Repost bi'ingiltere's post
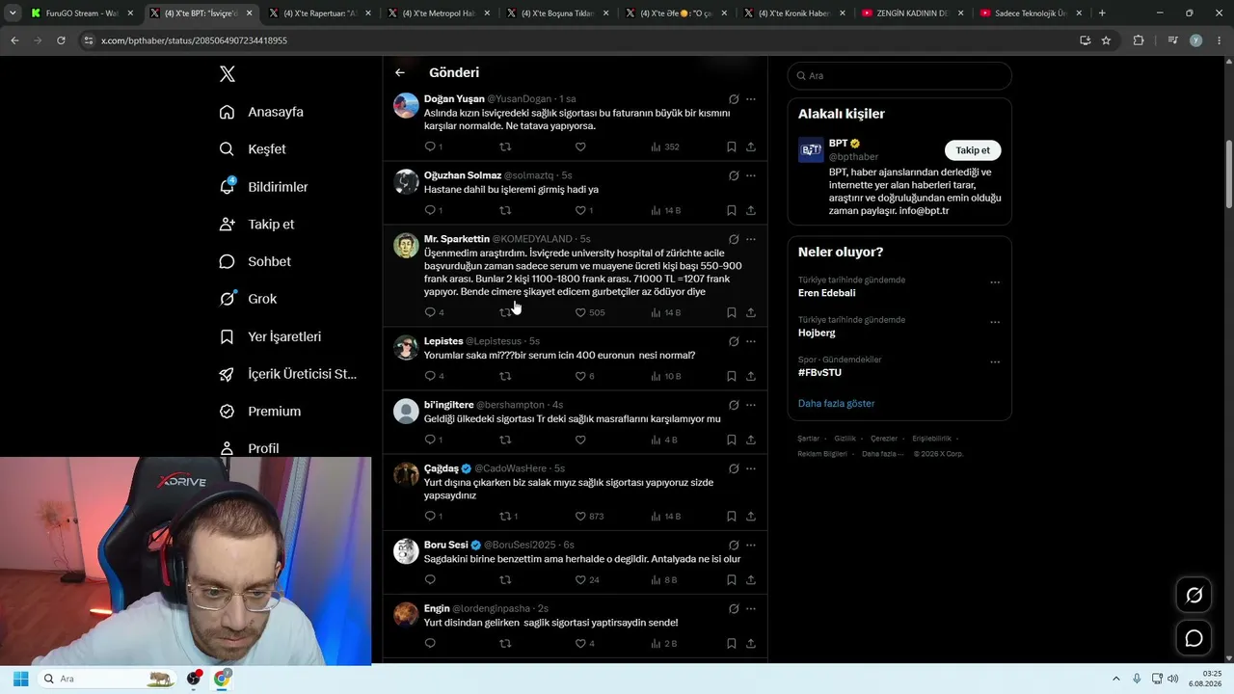Screen dimensions: 1234x694 (505, 440)
